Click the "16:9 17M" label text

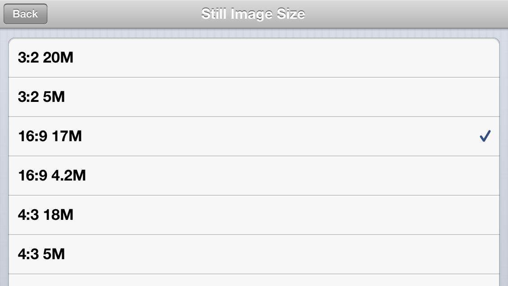pos(50,137)
